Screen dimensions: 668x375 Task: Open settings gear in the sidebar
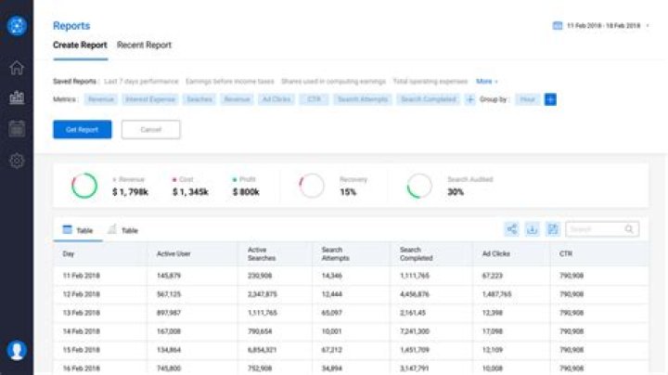tap(16, 161)
